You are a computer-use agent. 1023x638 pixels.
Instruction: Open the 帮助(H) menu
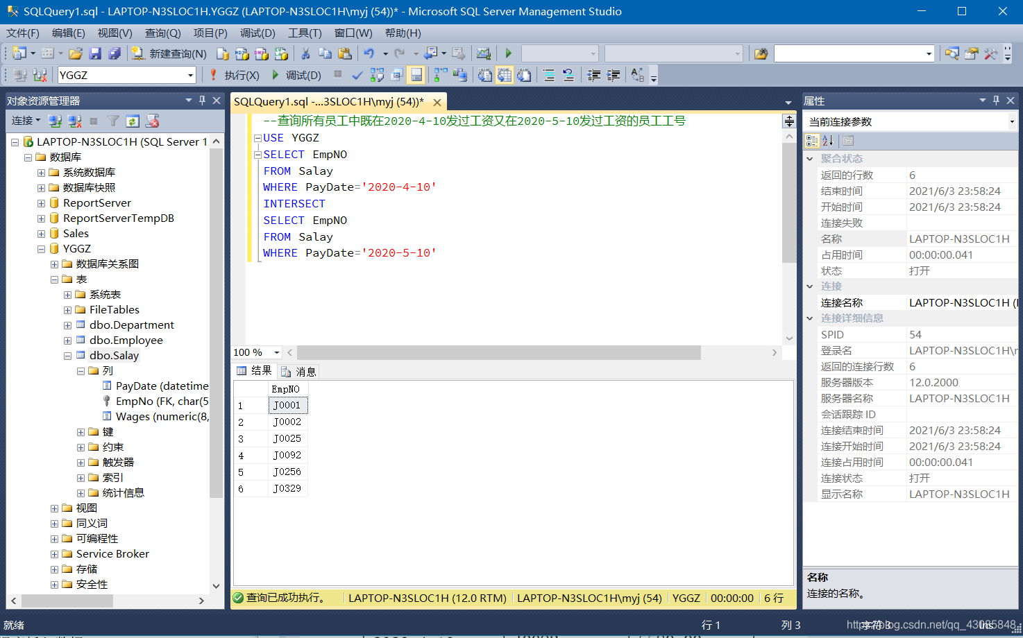point(403,33)
